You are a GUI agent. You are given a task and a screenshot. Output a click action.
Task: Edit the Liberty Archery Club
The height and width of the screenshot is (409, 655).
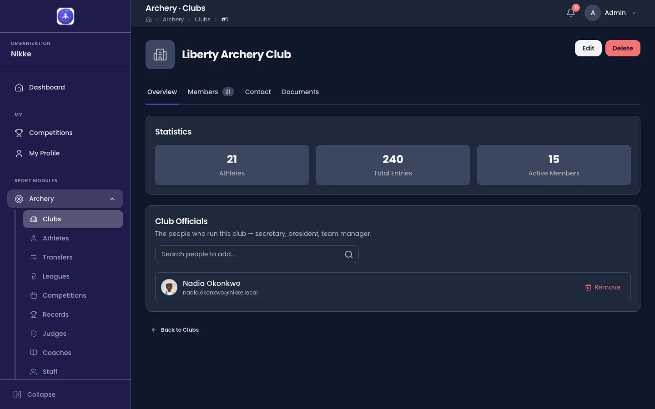tap(588, 48)
